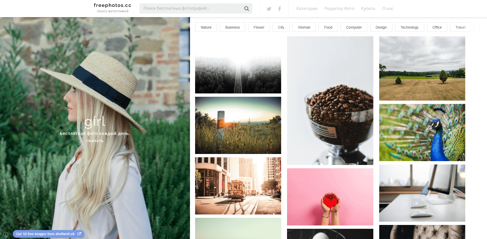
Task: Select the Technology category tag
Action: point(409,27)
